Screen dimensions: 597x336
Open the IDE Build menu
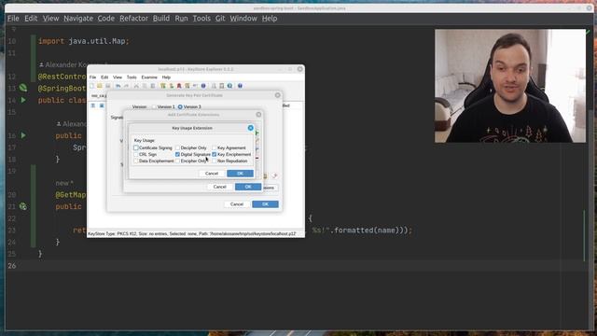pos(161,19)
